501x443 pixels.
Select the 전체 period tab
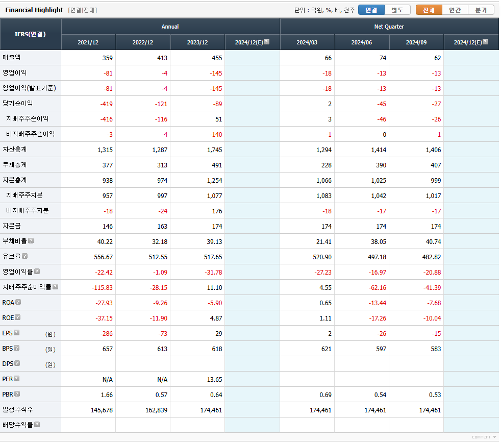[429, 10]
